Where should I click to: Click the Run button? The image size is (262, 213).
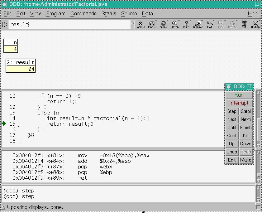239,95
